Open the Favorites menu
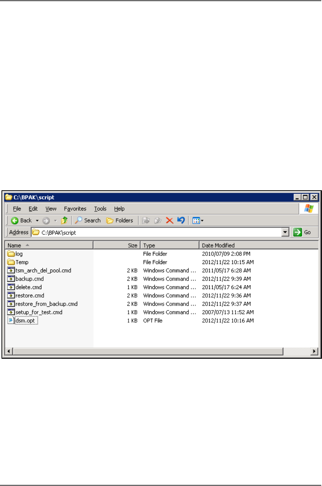The height and width of the screenshot is (486, 322). pos(75,209)
